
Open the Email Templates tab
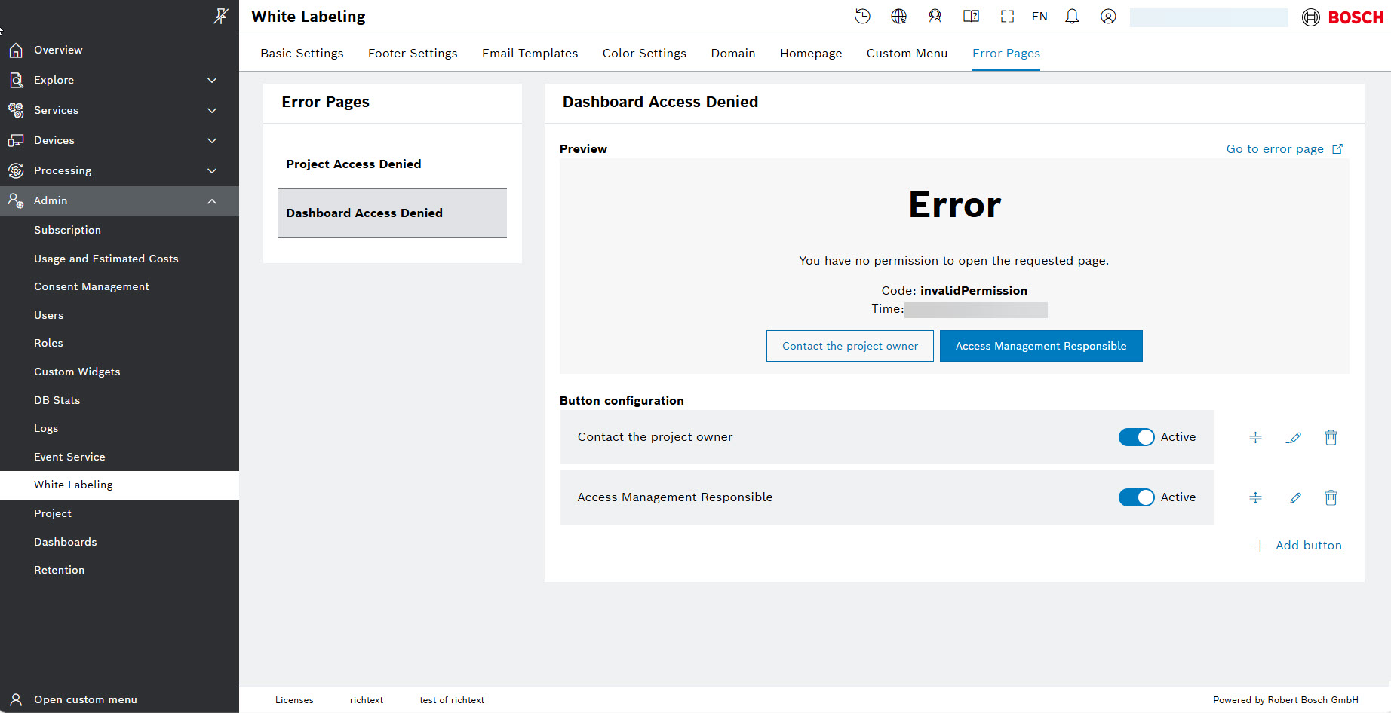pos(530,54)
